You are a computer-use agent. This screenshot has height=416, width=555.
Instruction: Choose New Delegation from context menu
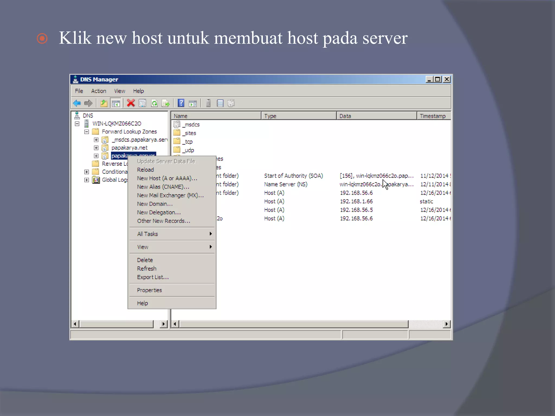(172, 213)
